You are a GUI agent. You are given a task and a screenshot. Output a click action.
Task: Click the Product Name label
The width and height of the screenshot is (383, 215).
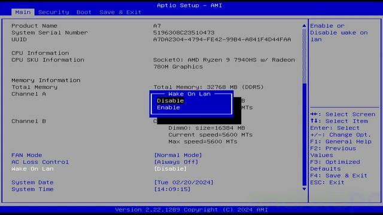34,26
